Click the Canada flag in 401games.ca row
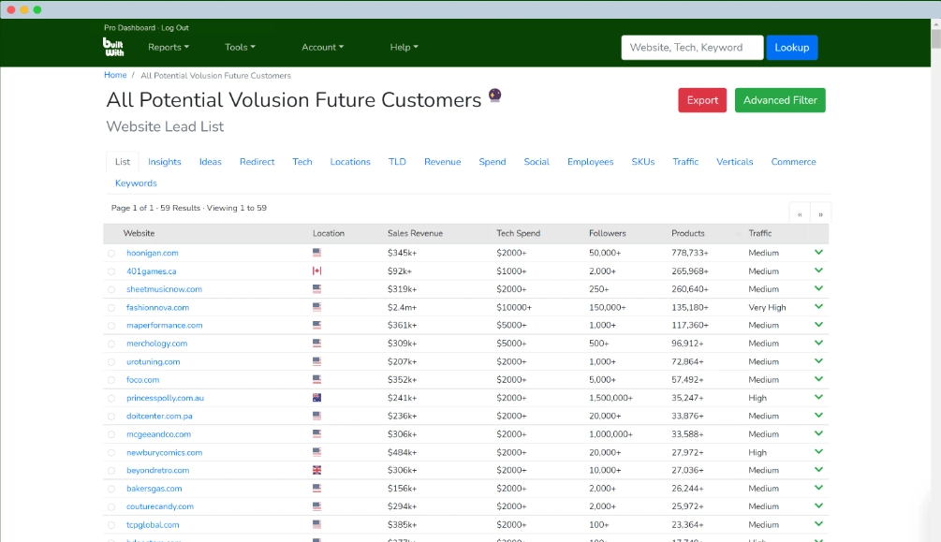 click(316, 271)
